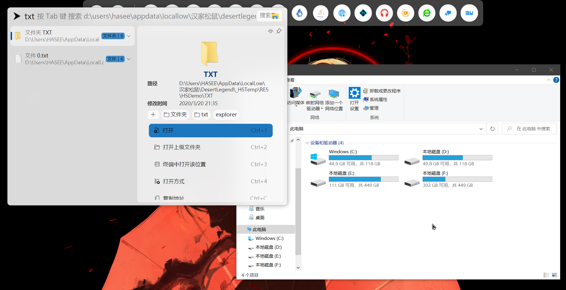This screenshot has width=566, height=290.
Task: Open 卸载或更改程序 from the 系统 group
Action: click(x=382, y=91)
